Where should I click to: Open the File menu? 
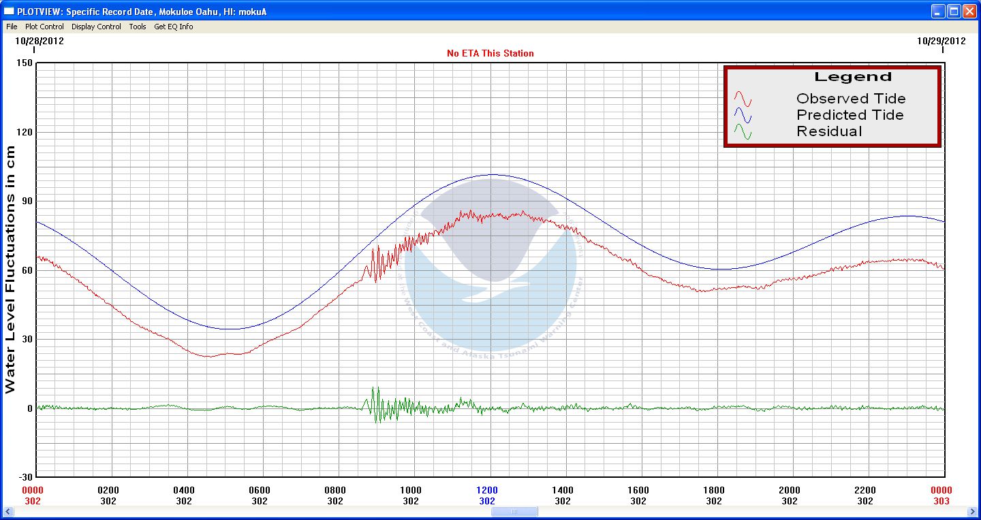click(x=12, y=27)
